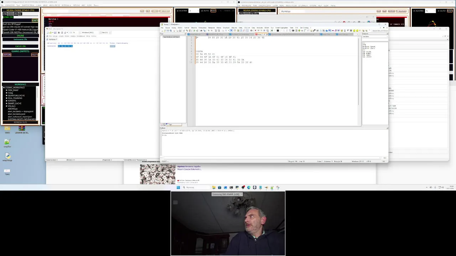This screenshot has width=456, height=256.
Task: Collapse the COSMIC_WORKSPACE root node
Action: (x=4, y=87)
